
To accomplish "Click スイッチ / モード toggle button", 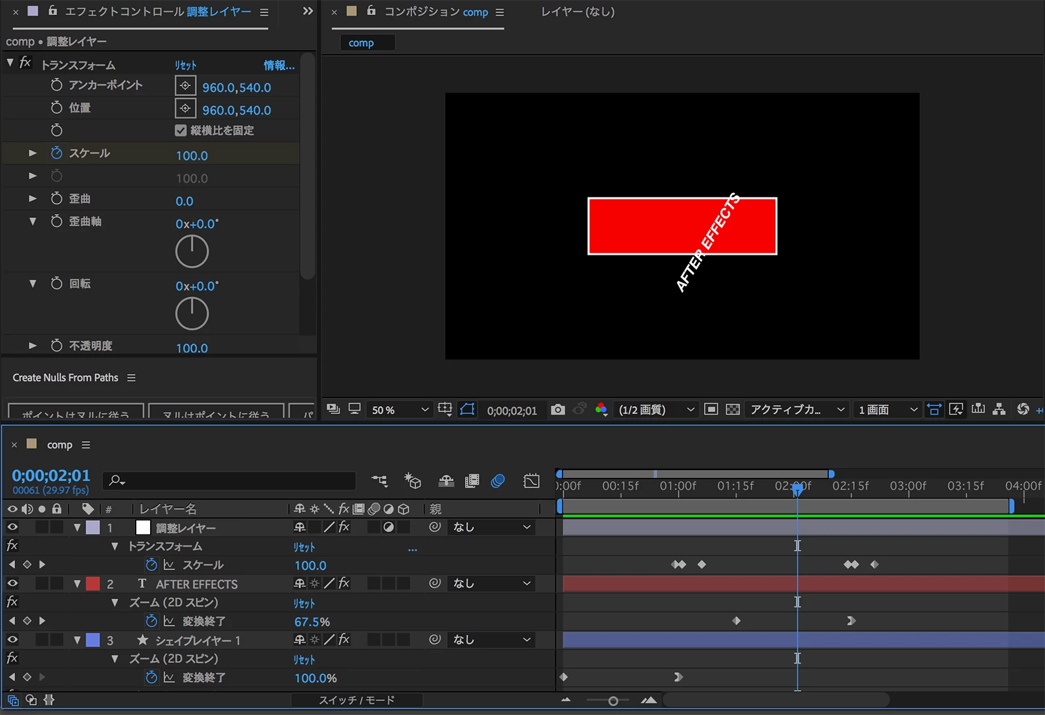I will click(x=357, y=700).
